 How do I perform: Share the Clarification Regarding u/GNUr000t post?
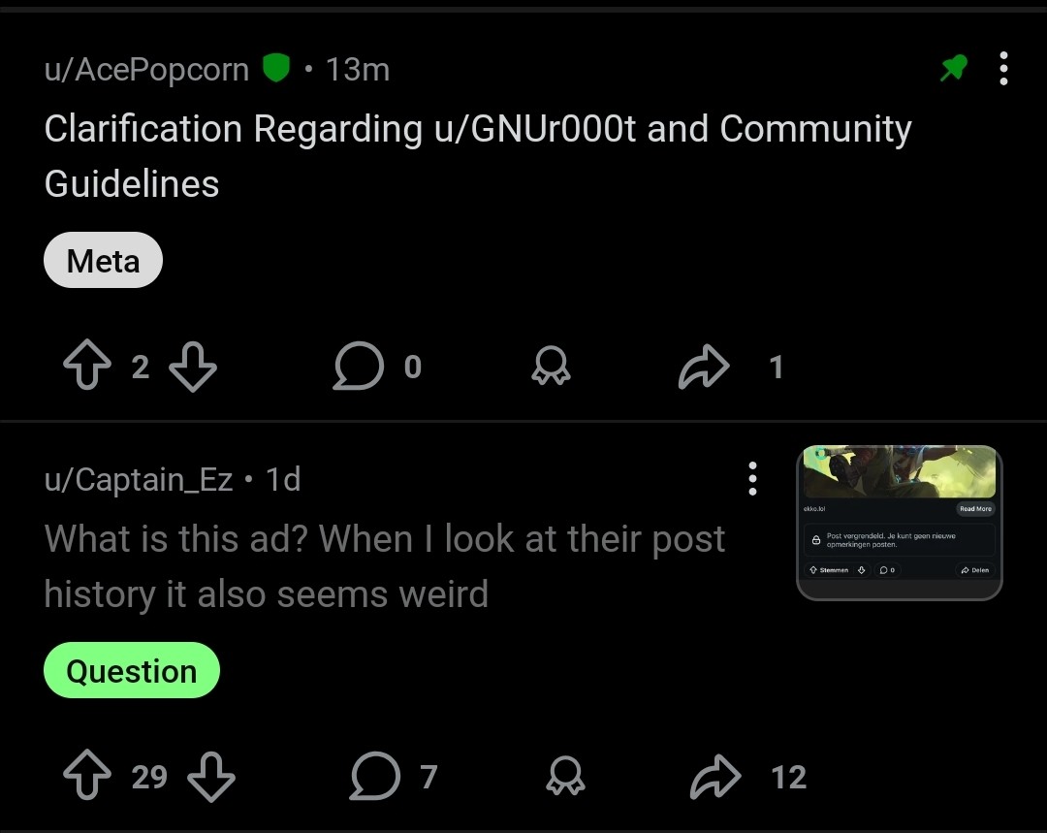click(704, 368)
